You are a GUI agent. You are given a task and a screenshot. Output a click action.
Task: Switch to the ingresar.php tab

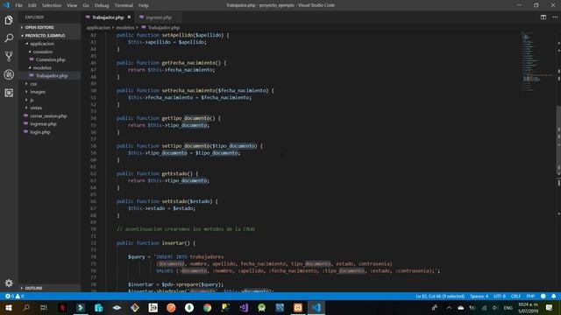coord(159,17)
